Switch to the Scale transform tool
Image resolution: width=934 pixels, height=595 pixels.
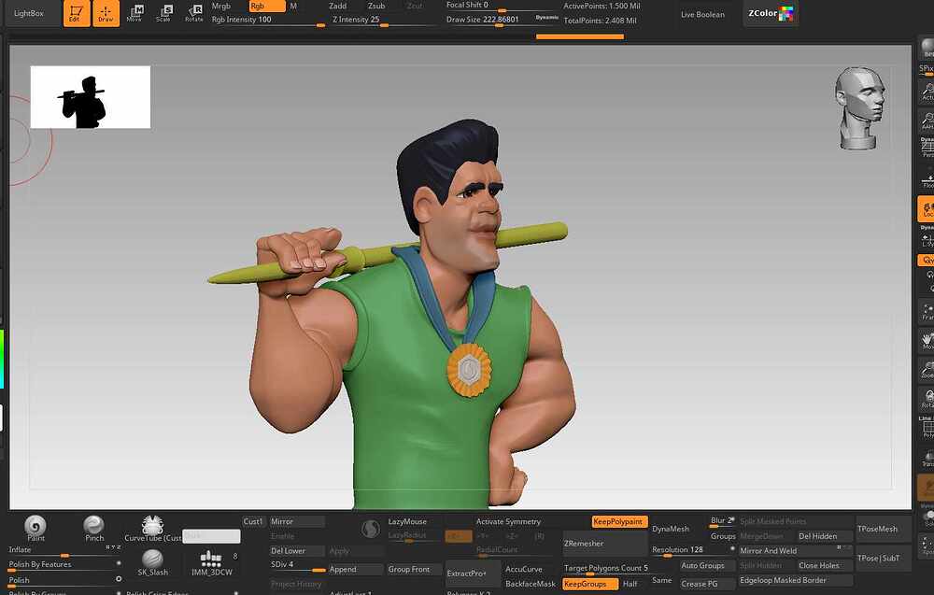tap(163, 13)
